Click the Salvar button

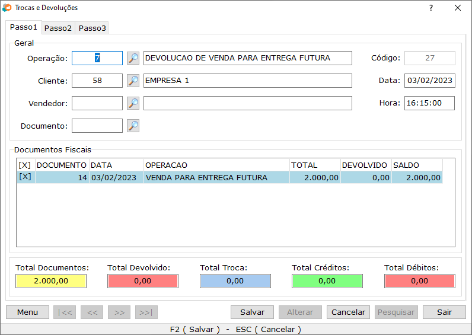pyautogui.click(x=252, y=312)
